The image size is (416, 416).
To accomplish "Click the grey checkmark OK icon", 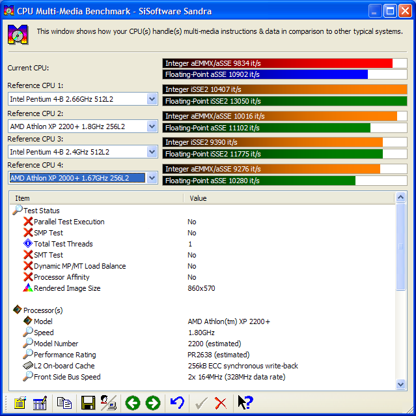I will [x=201, y=403].
